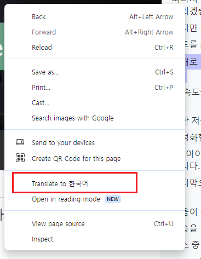Viewport: 201px width, 259px height.
Task: Click Search images with Google
Action: (95, 118)
